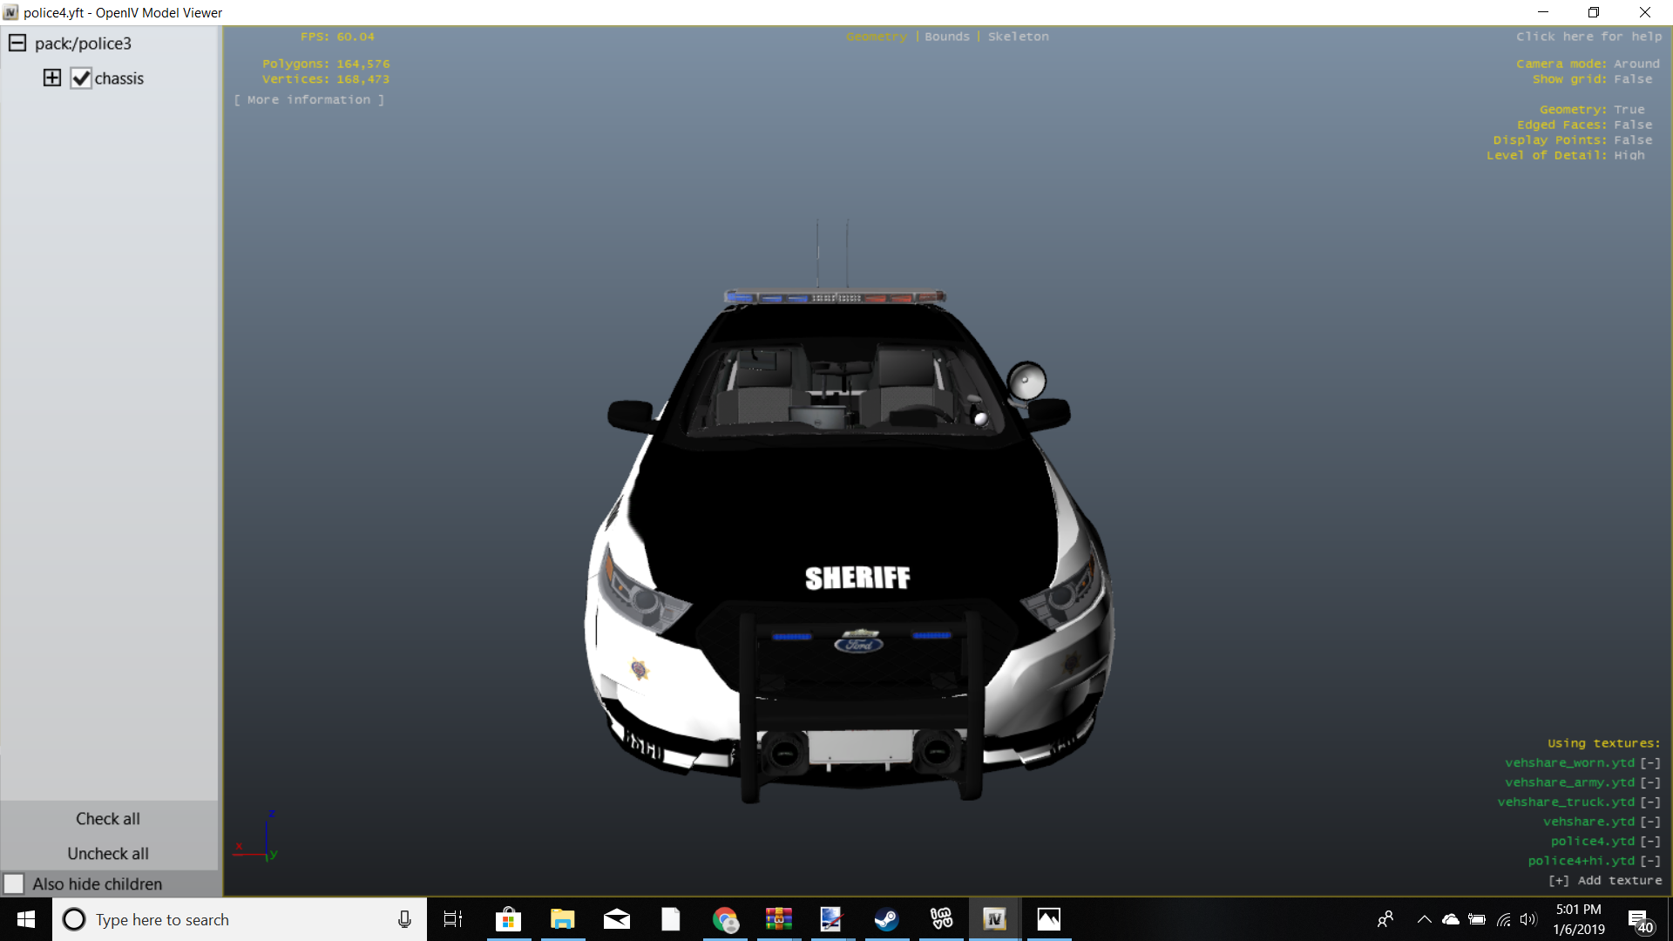The width and height of the screenshot is (1673, 941).
Task: Uncheck the chassis checkbox
Action: tap(81, 78)
